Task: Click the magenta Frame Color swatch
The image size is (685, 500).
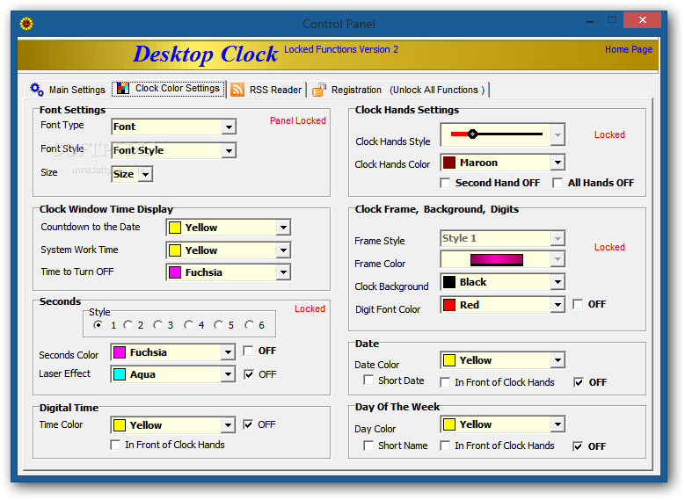Action: coord(496,260)
